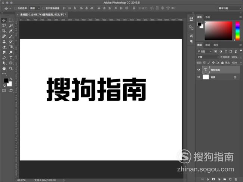Switch to the 路径 (Paths) tab
This screenshot has width=243, height=182.
coord(216,45)
